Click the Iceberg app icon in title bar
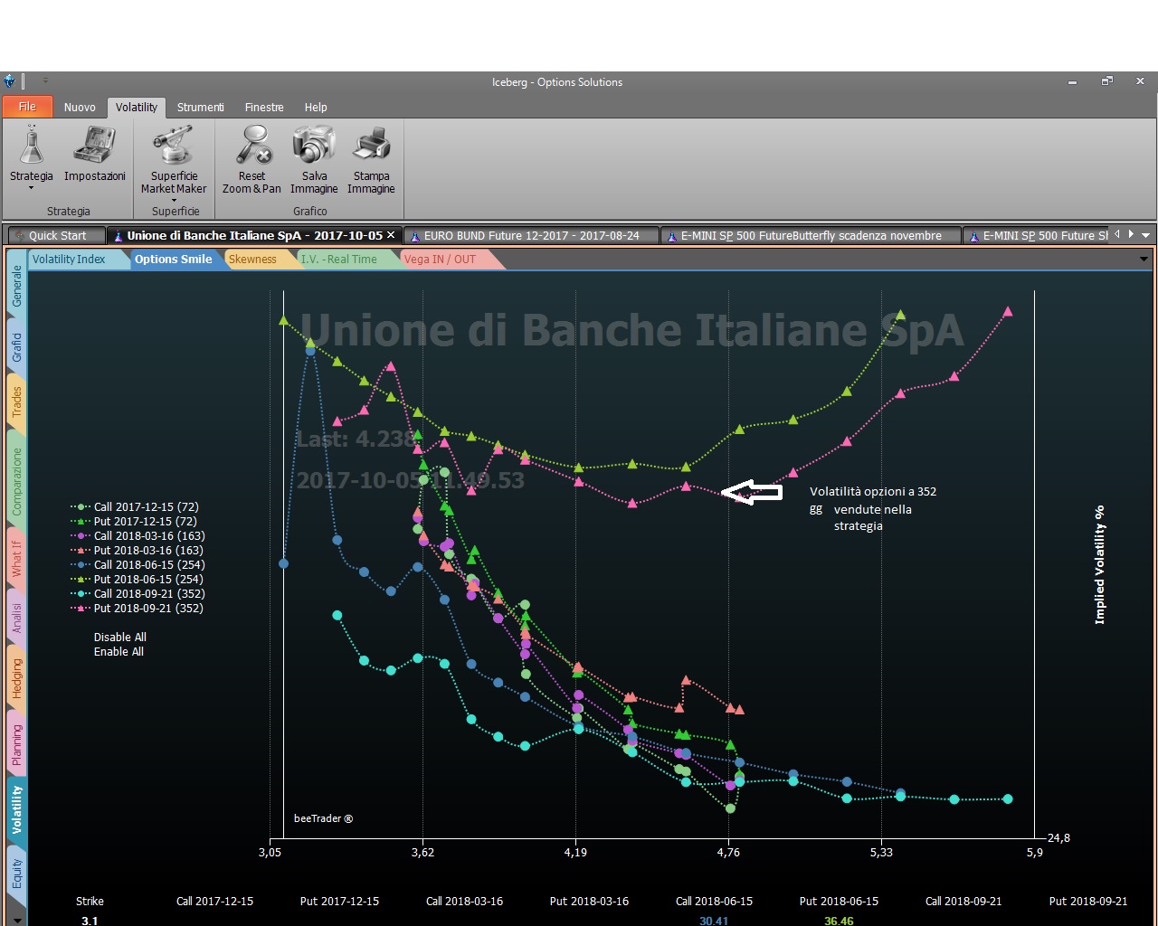 [x=10, y=81]
